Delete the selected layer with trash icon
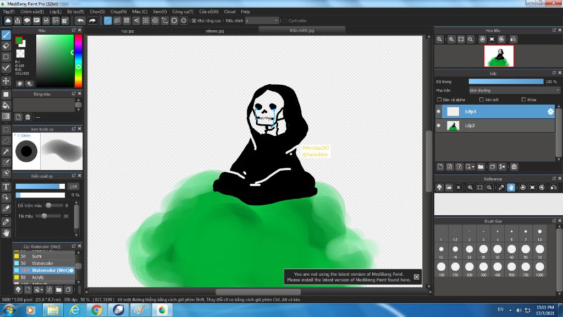The image size is (563, 317). pos(514,167)
